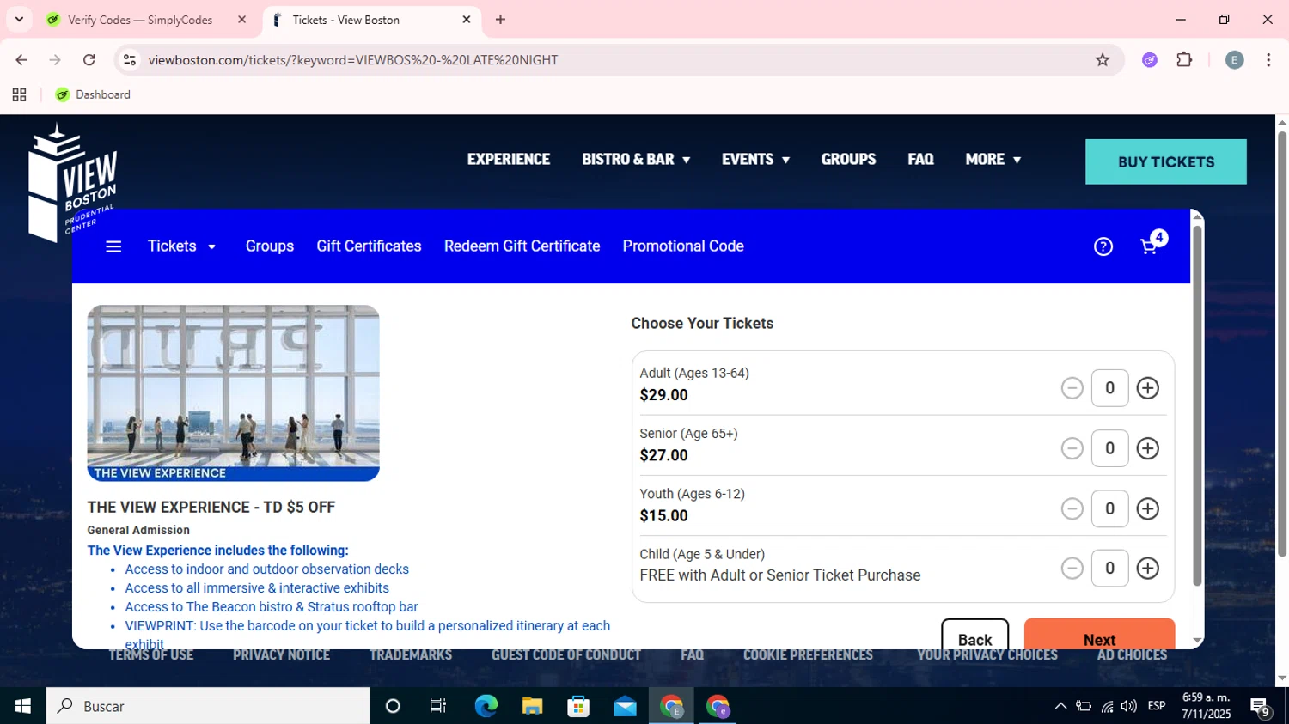Screen dimensions: 1289x724
Task: Click the Adult quantity input field
Action: click(1109, 388)
